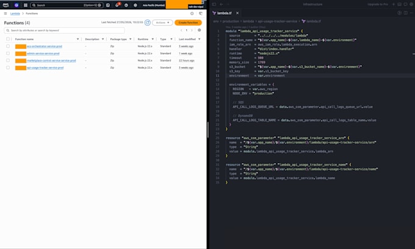Open the AWS services grid menu
Screen dimensions: 415x249
(x=26, y=5)
